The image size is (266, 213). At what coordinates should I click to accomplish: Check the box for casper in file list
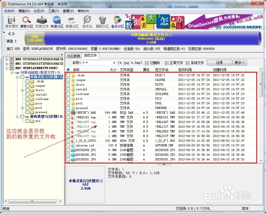tap(68, 80)
